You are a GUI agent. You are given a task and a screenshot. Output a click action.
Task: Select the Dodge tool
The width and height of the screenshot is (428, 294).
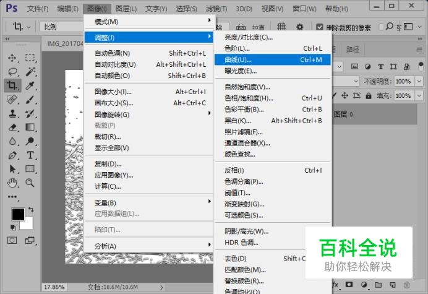[x=30, y=141]
